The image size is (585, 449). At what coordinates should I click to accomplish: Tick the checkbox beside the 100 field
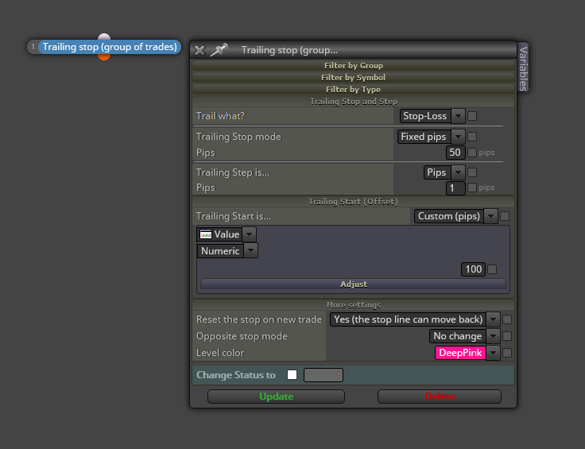(x=492, y=269)
